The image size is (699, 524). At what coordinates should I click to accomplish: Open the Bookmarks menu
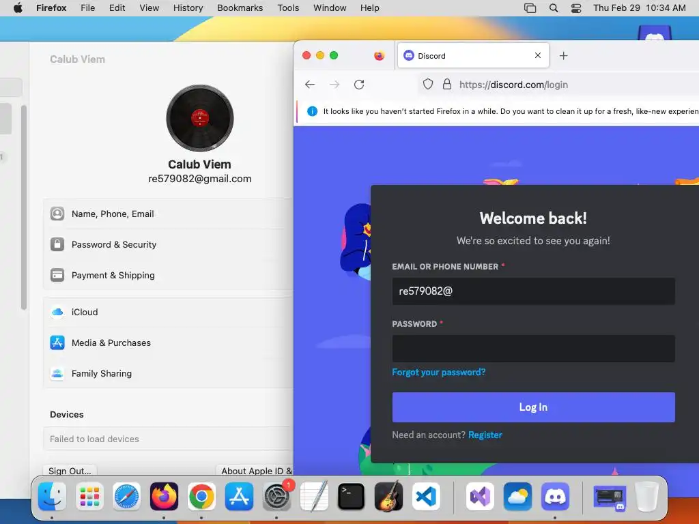pos(240,8)
